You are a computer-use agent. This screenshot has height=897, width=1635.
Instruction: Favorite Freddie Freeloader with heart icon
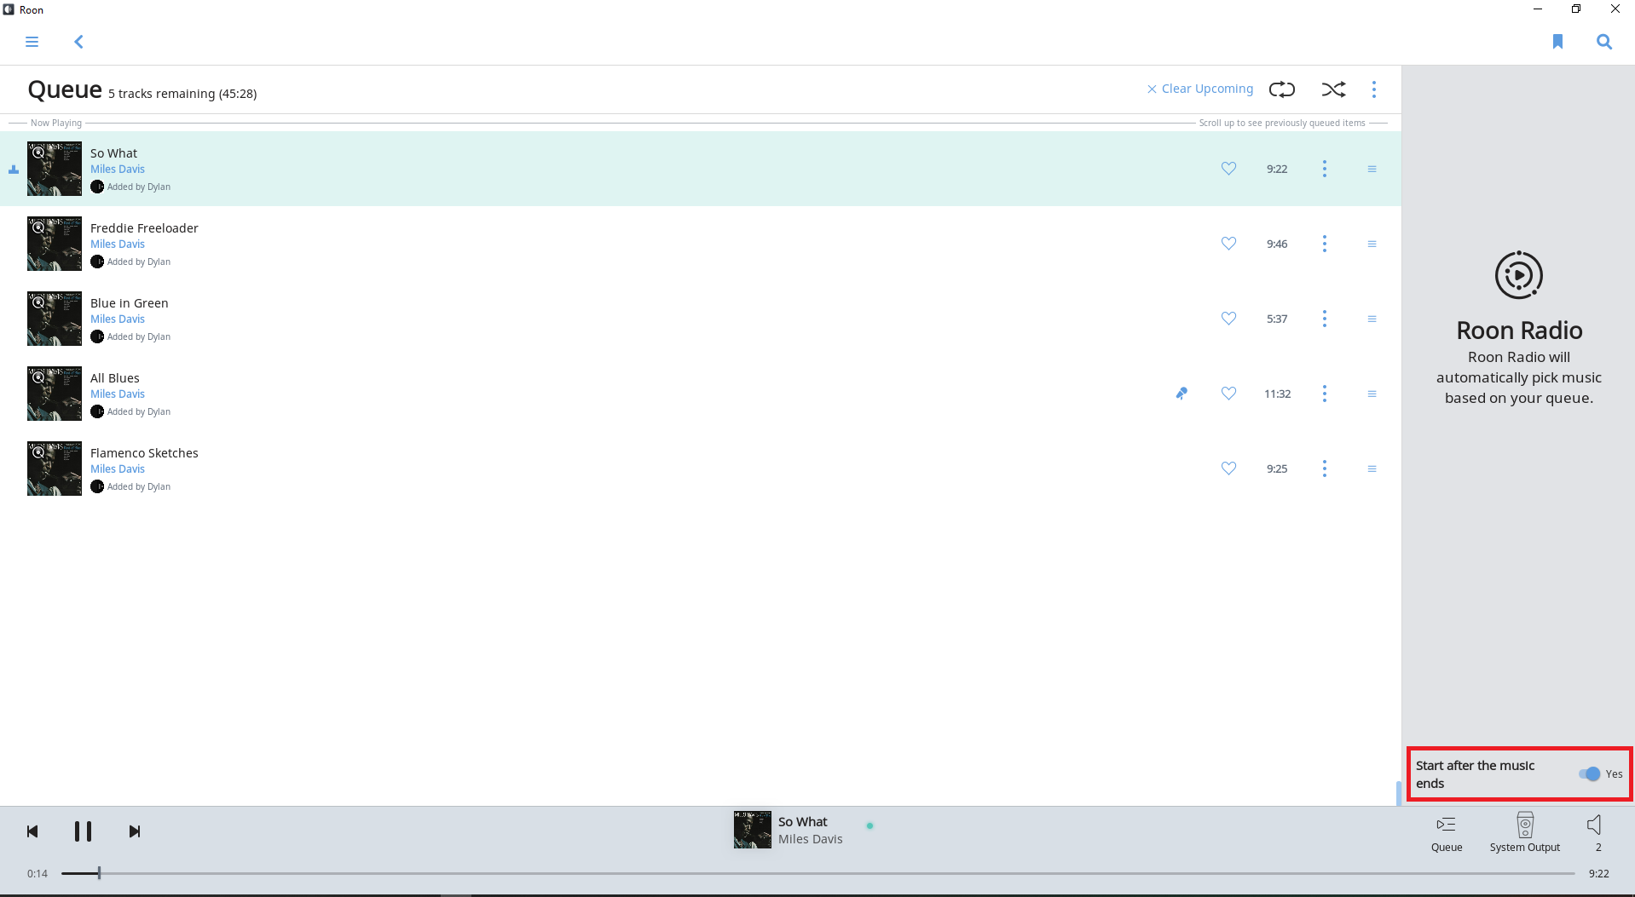click(x=1228, y=244)
